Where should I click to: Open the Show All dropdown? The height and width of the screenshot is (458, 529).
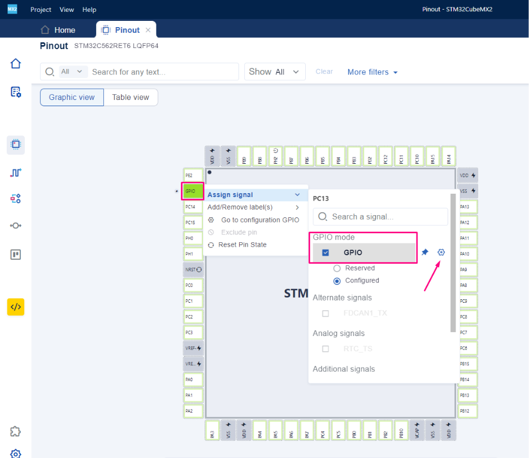pyautogui.click(x=275, y=72)
